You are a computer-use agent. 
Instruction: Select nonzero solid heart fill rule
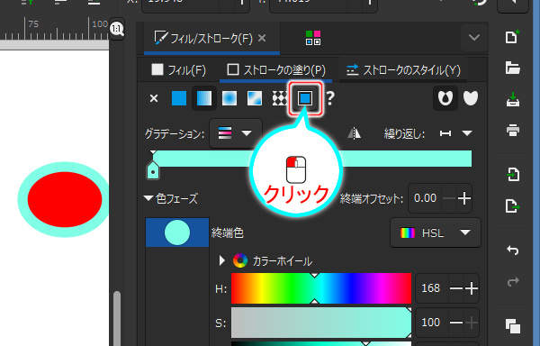tap(471, 98)
